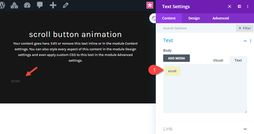The height and width of the screenshot is (134, 254).
Task: Click the Add Media button
Action: (x=176, y=58)
